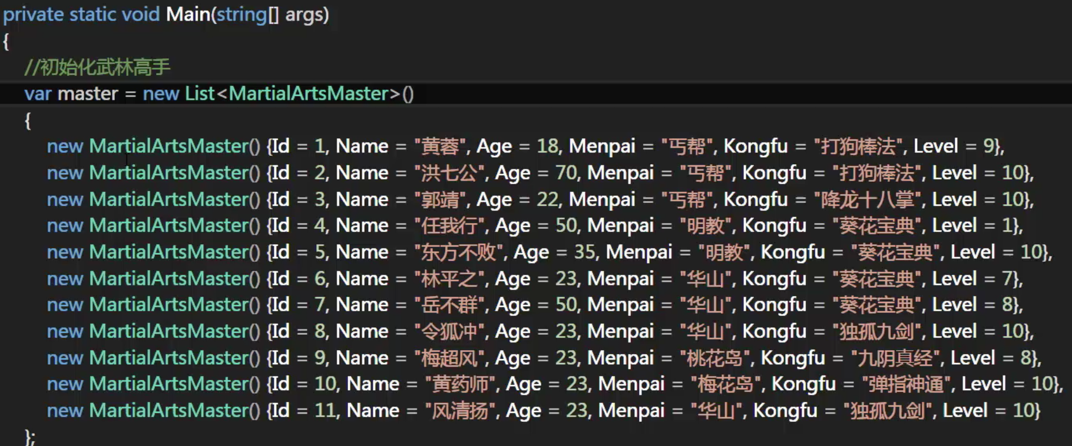
Task: Click the name string "洪七公"
Action: [450, 173]
